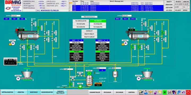Screen dimensions: 191x95
Task: Select alarm row 1183 in message list
Action: [x=116, y=6]
